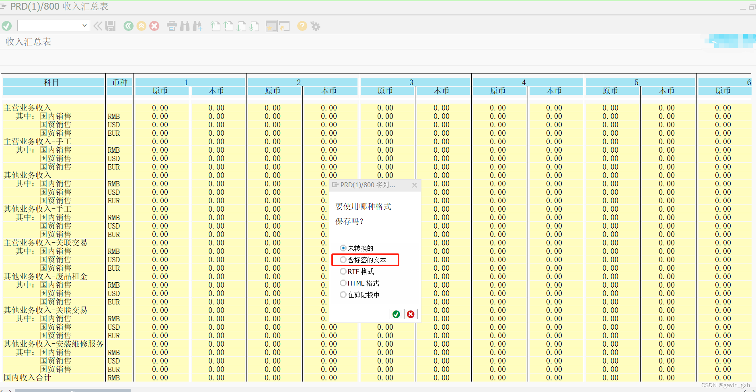Click the Customize Layout gear icon
Viewport: 756px width, 392px height.
[x=316, y=26]
